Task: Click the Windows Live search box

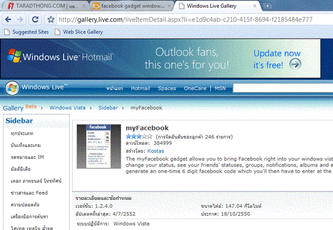Action: click(x=283, y=88)
